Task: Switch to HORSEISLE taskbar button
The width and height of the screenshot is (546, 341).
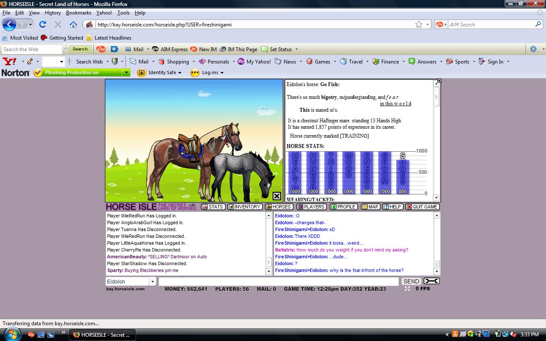Action: (102, 335)
